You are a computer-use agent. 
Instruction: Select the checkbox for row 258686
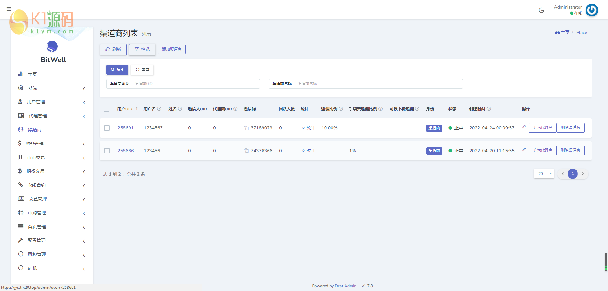(x=107, y=151)
